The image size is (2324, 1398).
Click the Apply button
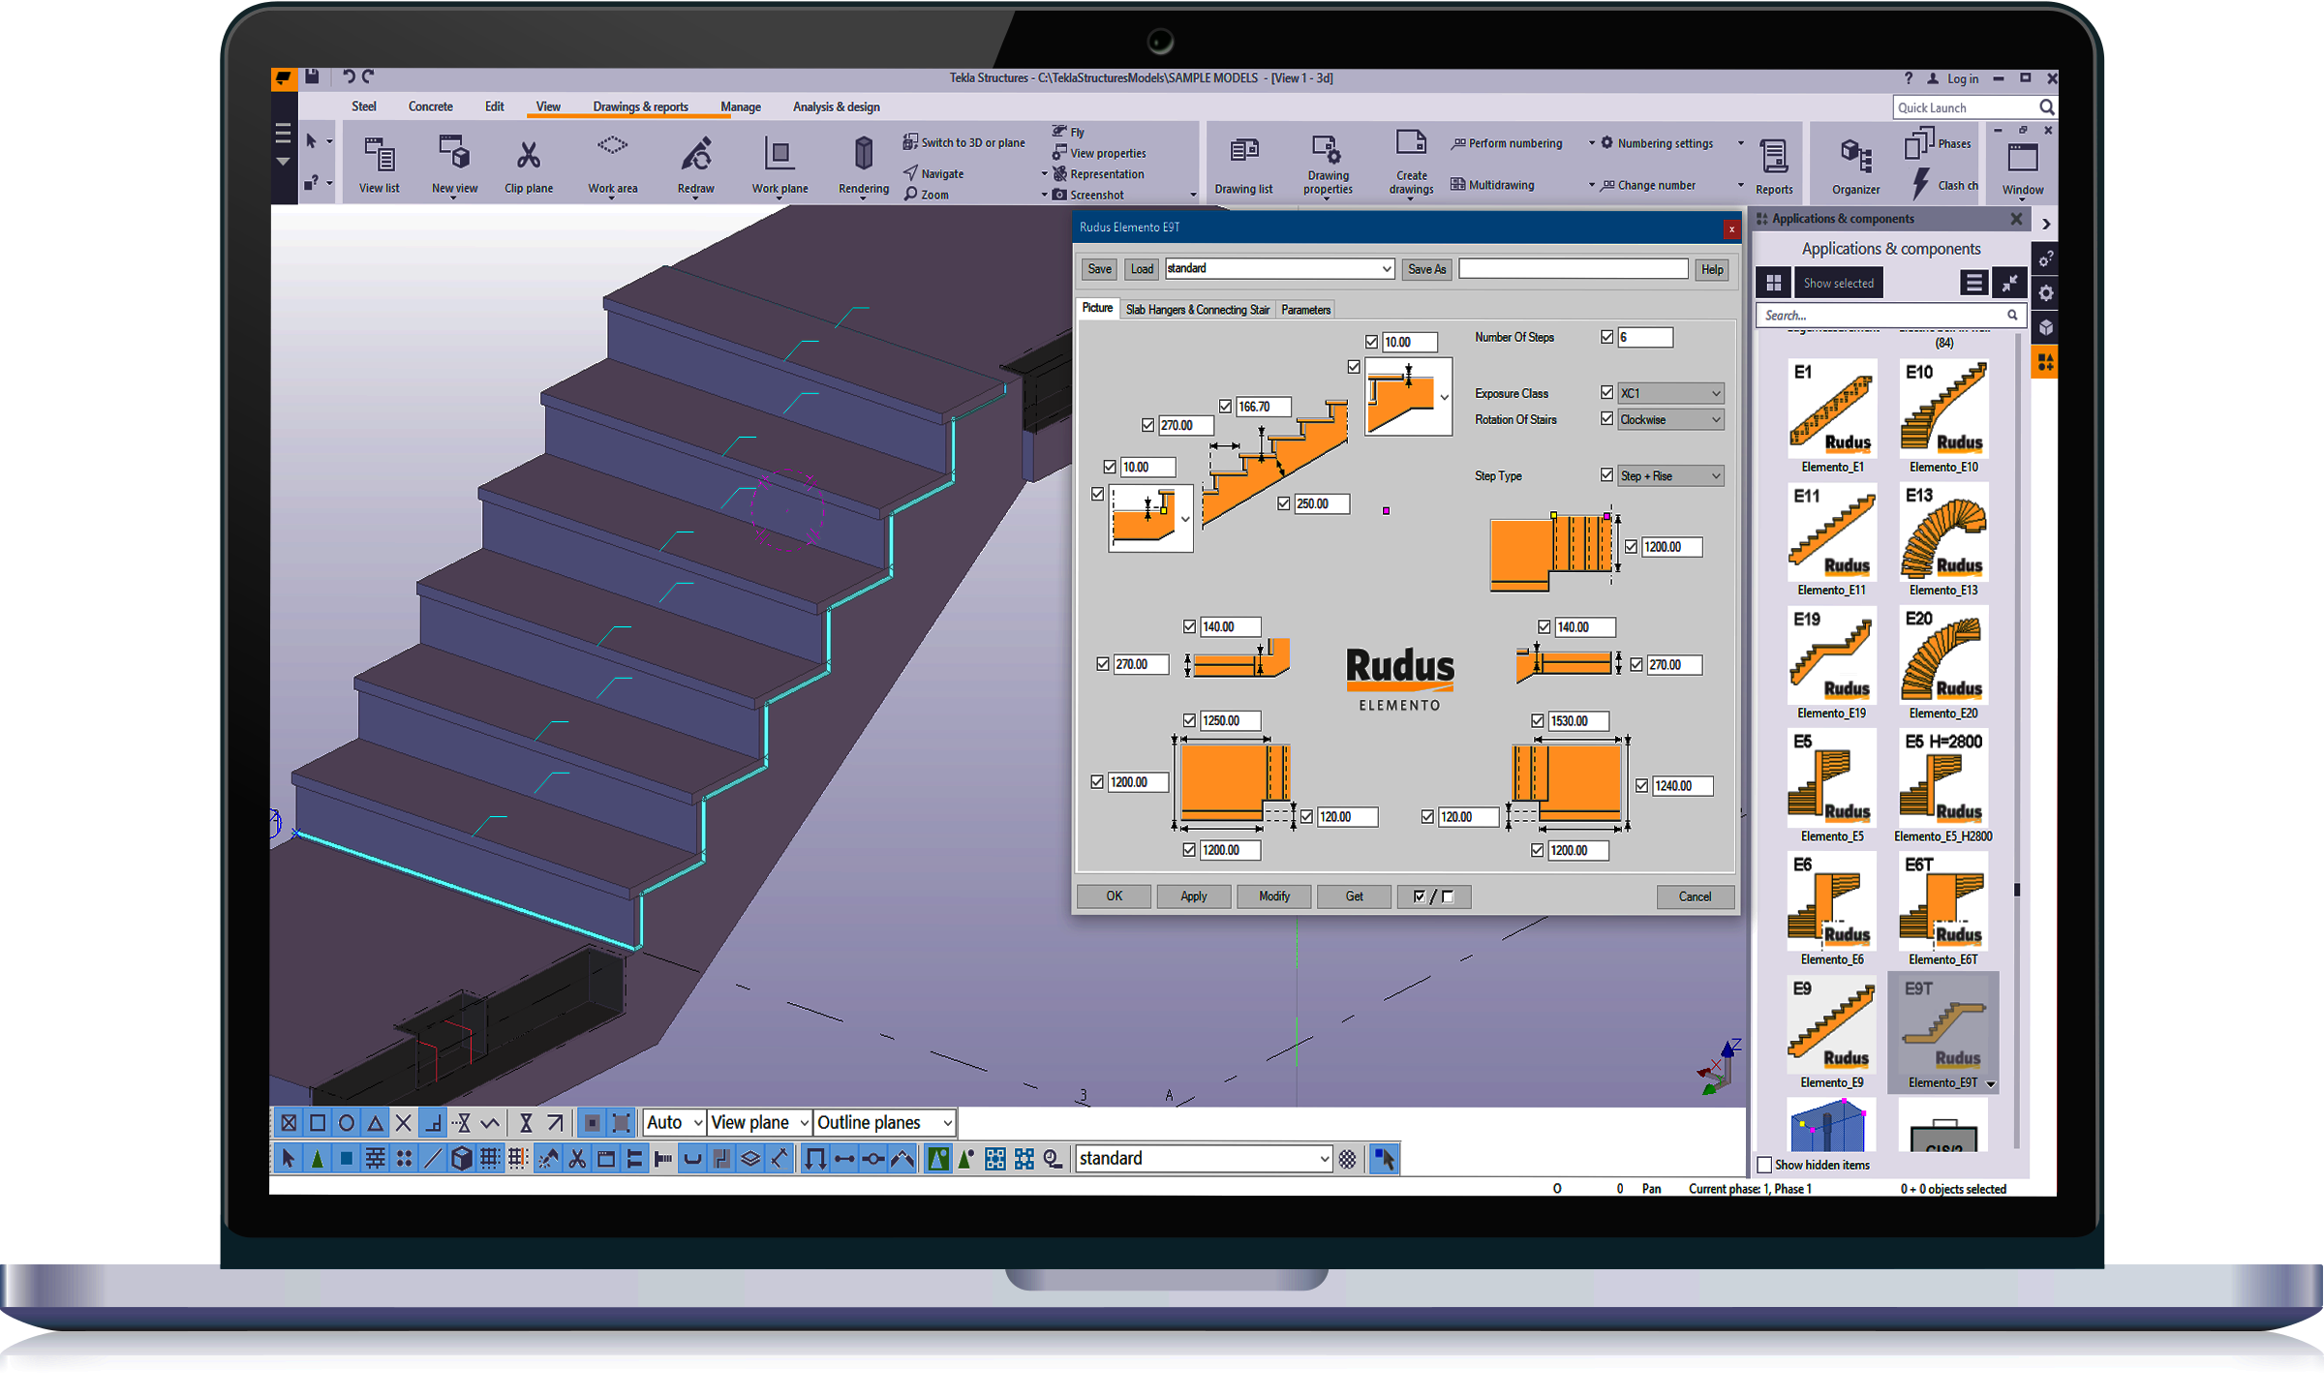pyautogui.click(x=1193, y=897)
